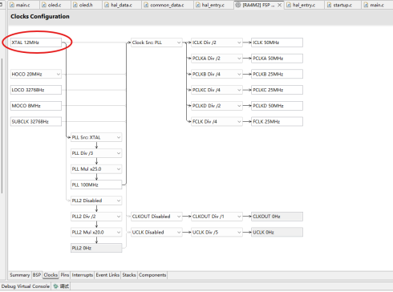The width and height of the screenshot is (393, 292).
Task: Open the HOCO 20MHz dropdown
Action: coord(36,74)
